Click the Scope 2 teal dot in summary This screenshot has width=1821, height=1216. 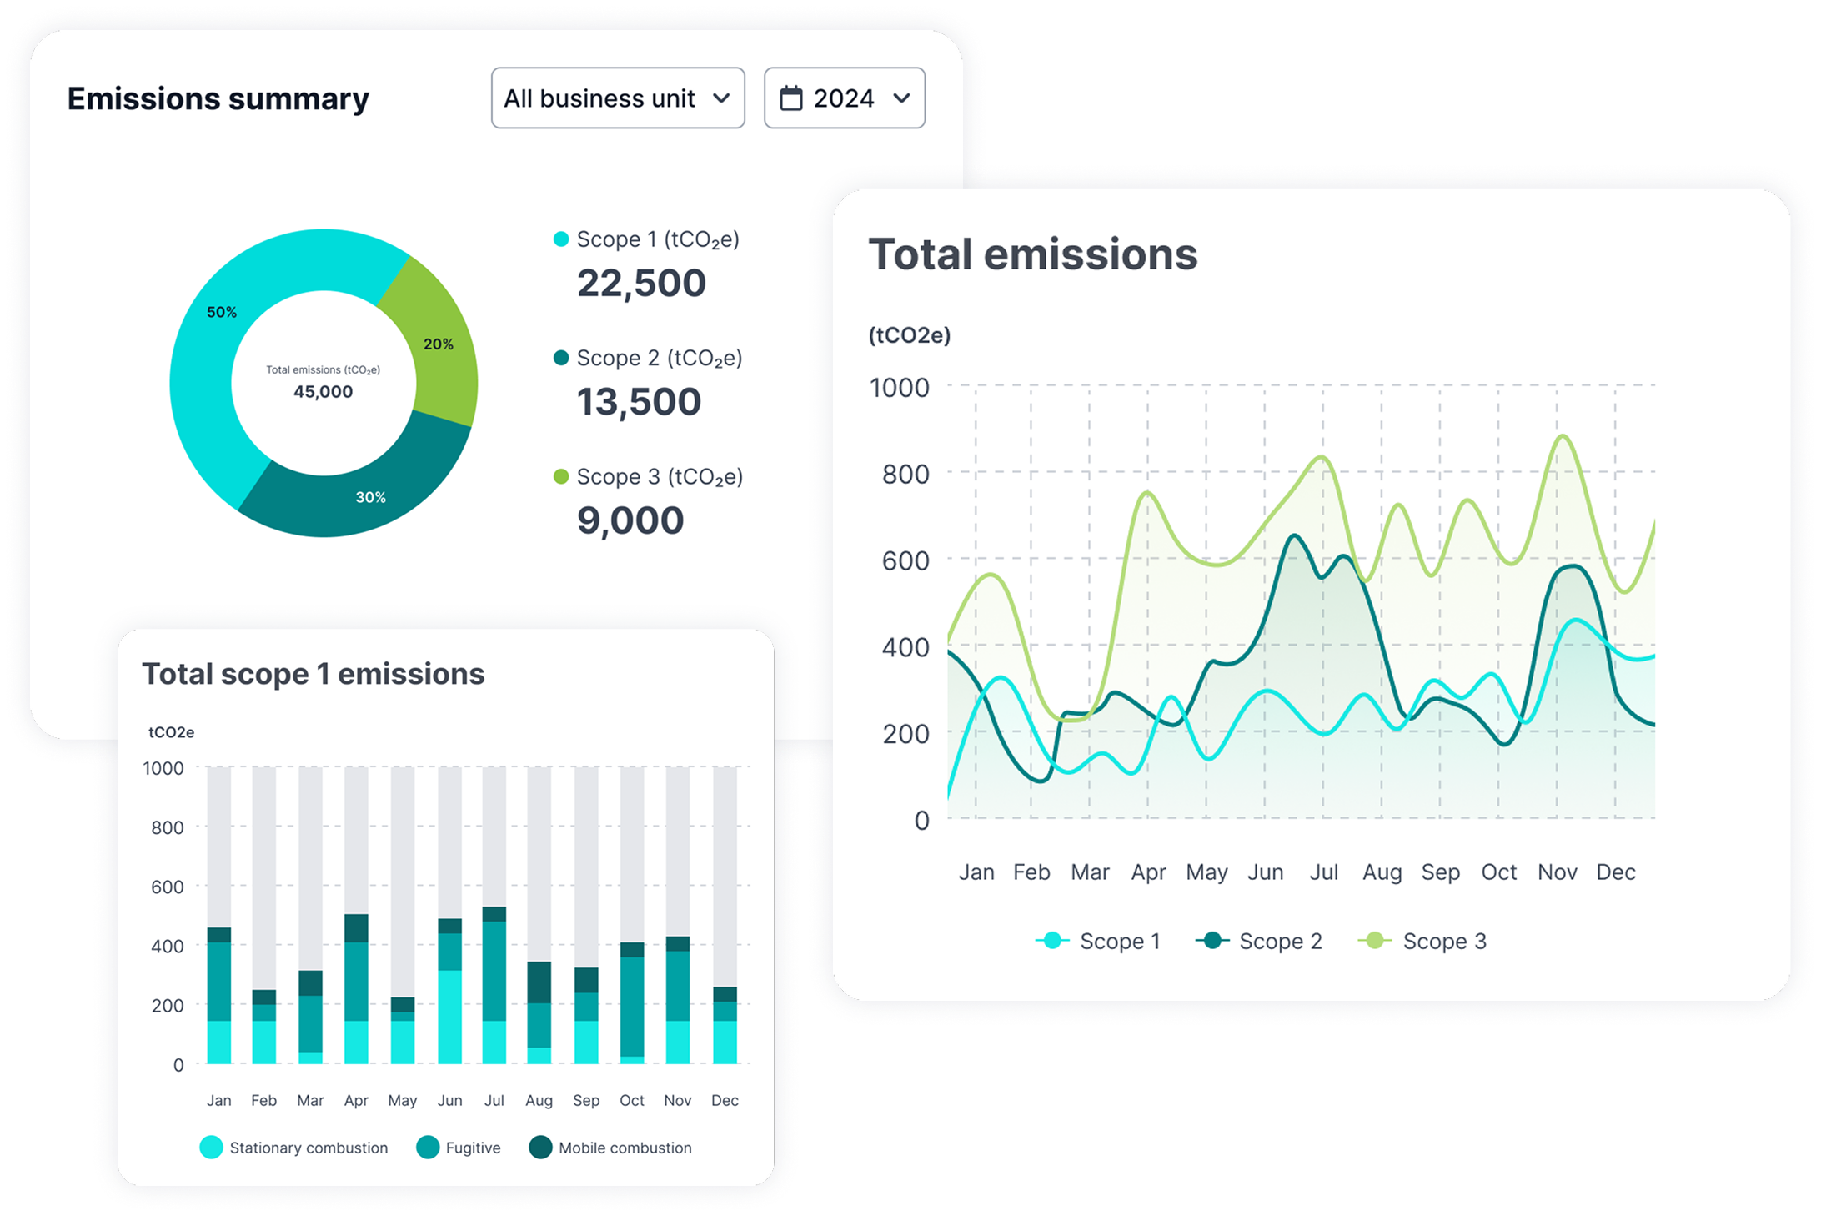click(x=561, y=358)
